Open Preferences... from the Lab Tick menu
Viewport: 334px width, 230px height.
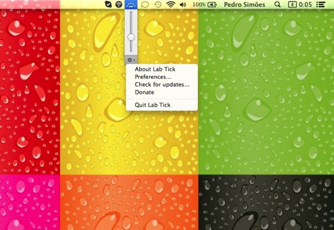[x=162, y=76]
